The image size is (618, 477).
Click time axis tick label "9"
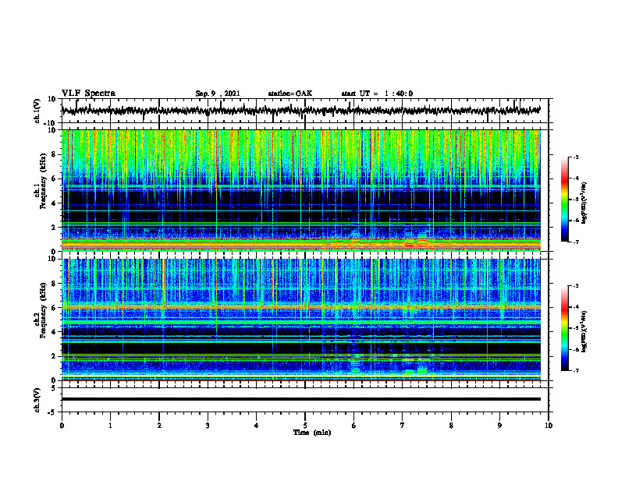(499, 426)
